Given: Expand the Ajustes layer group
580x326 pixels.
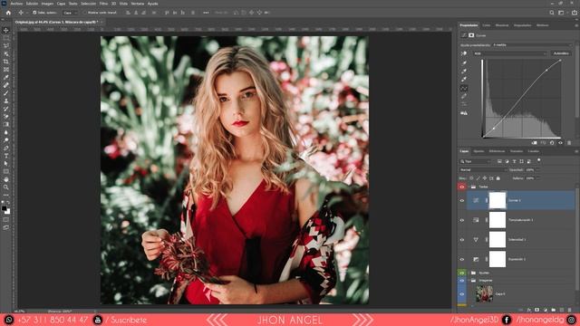Looking at the screenshot, I should 469,273.
